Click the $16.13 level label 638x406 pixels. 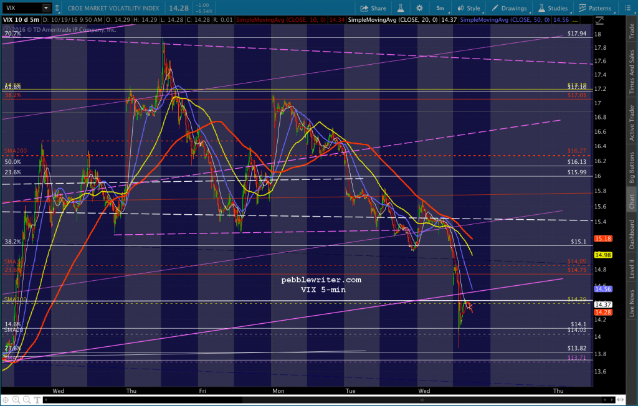(576, 161)
